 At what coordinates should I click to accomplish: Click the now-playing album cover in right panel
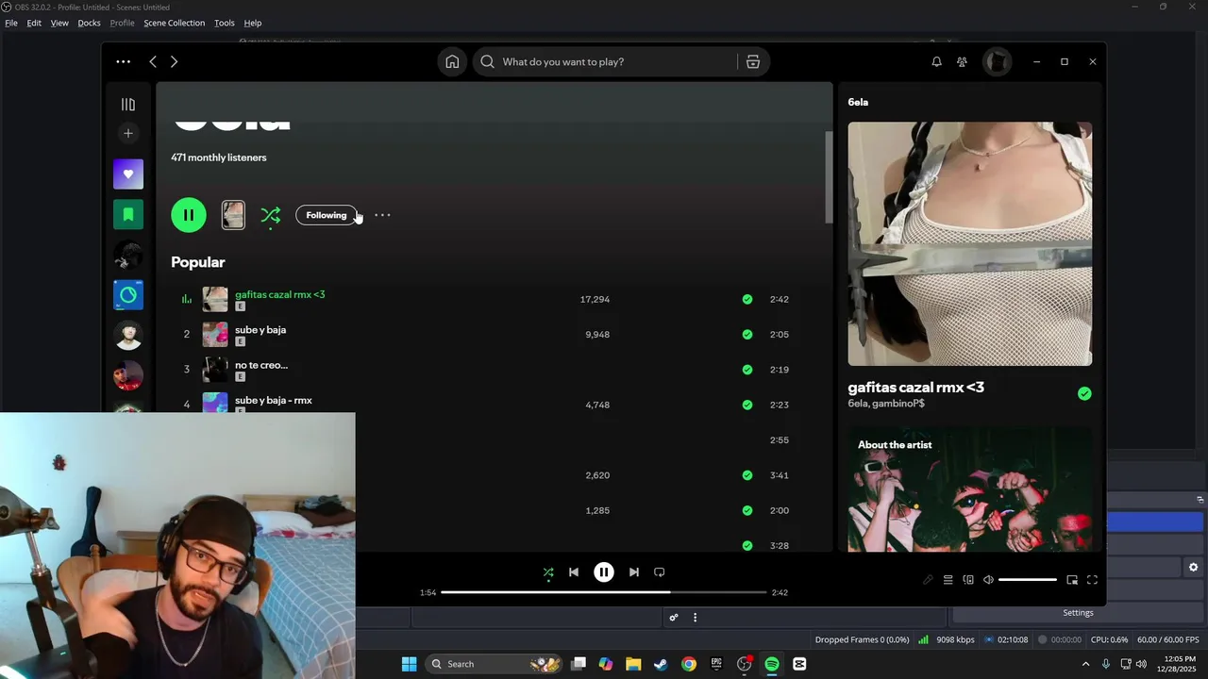point(970,243)
